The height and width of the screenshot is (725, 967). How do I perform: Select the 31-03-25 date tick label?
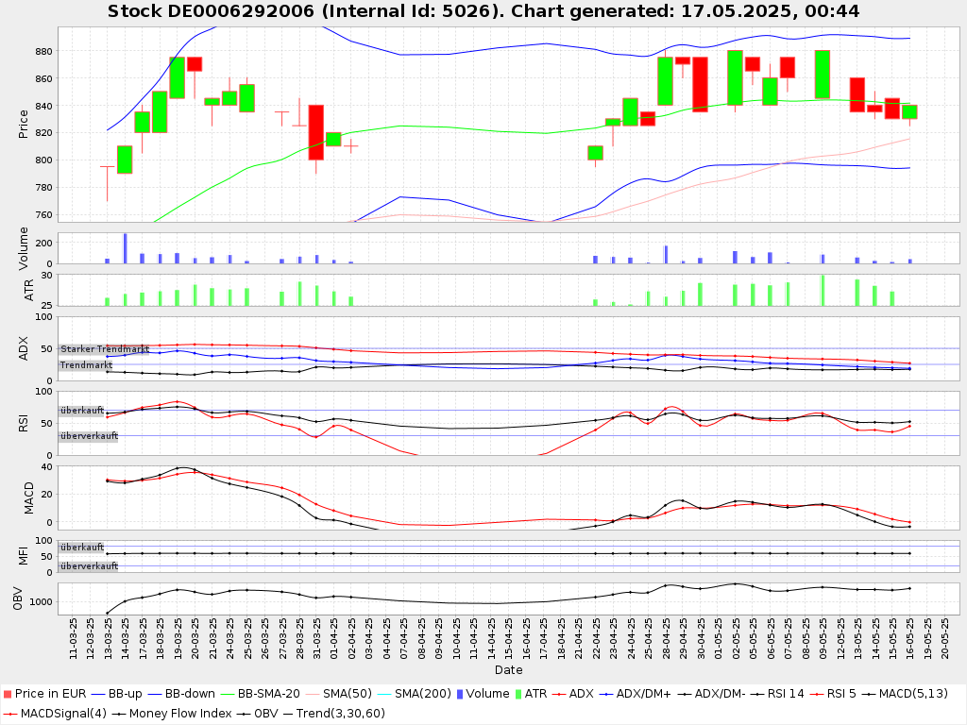click(316, 639)
